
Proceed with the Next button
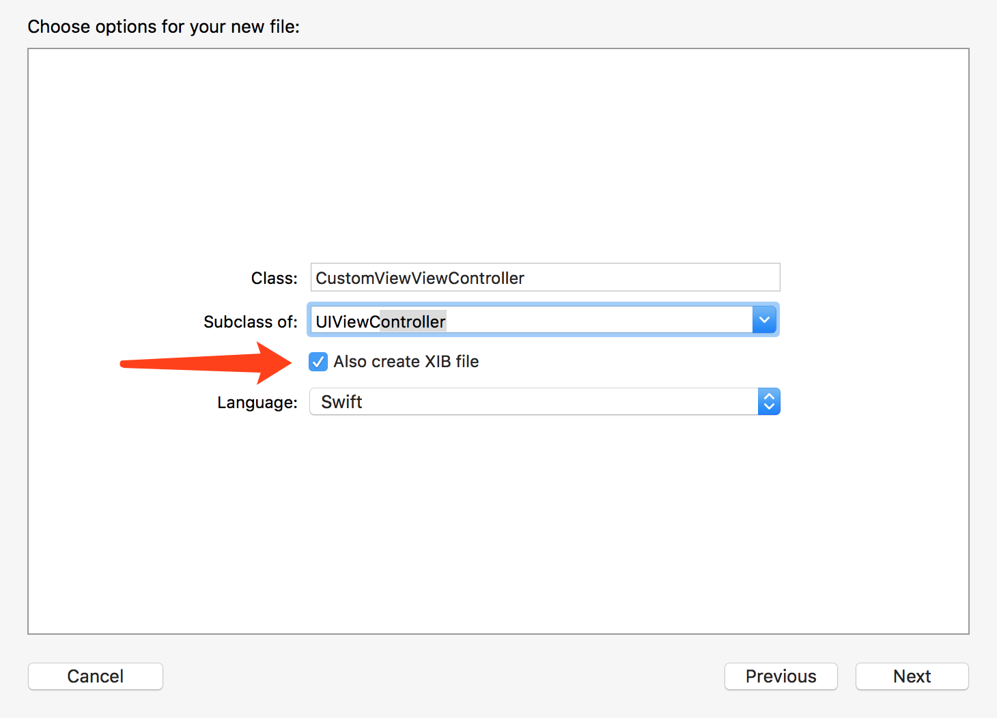(x=912, y=676)
